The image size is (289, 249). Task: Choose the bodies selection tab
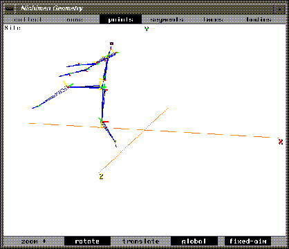[x=259, y=19]
